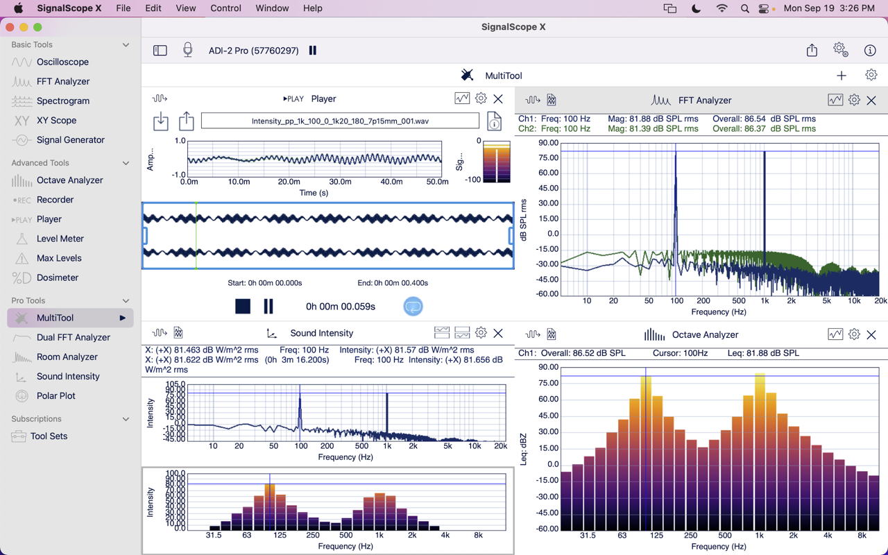Open the View menu
Image resolution: width=888 pixels, height=555 pixels.
coord(186,8)
